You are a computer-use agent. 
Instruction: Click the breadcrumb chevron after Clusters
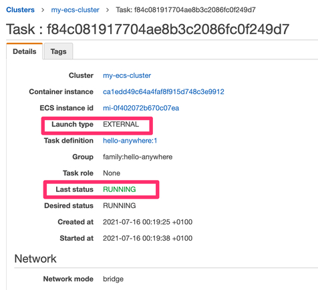coord(43,10)
